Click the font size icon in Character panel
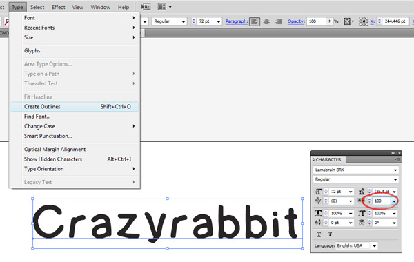Screen dimensions: 414x262 [x=318, y=192]
